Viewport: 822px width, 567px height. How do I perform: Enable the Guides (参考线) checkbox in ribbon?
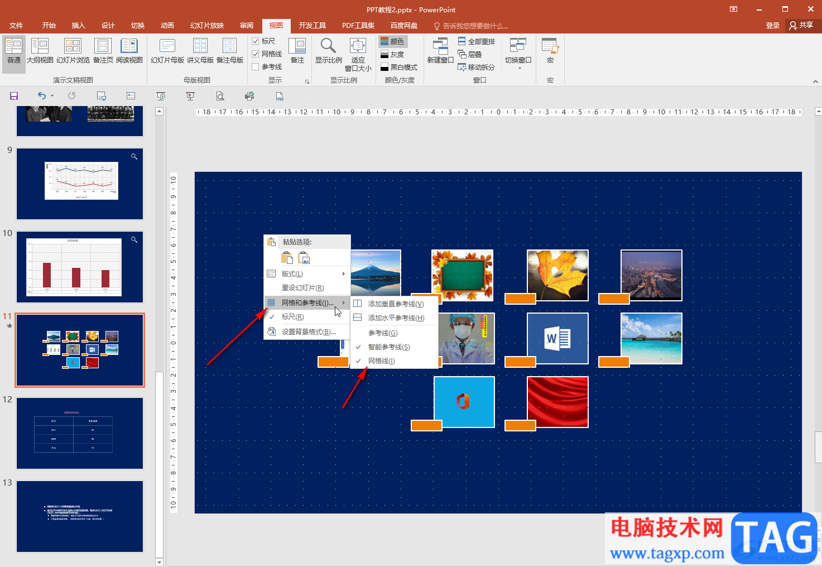coord(267,67)
